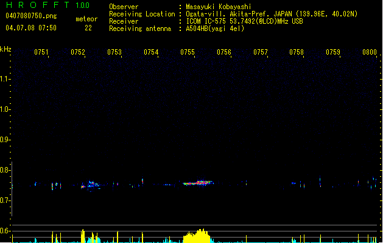The width and height of the screenshot is (383, 243).
Task: Click the 'Receiving antenna' label
Action: (x=140, y=29)
